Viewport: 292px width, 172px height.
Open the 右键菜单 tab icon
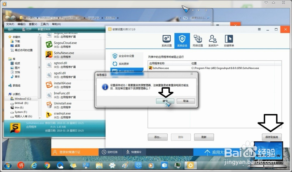tap(229, 41)
